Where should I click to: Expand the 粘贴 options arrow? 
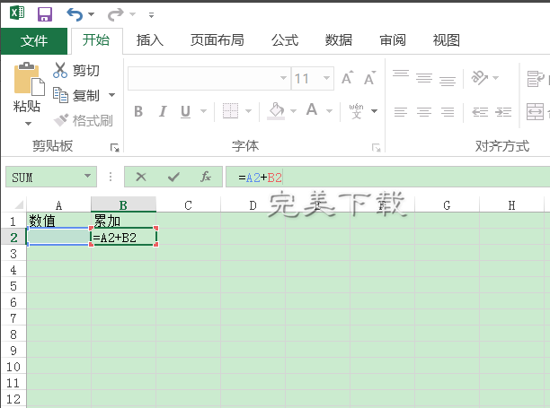tap(28, 123)
